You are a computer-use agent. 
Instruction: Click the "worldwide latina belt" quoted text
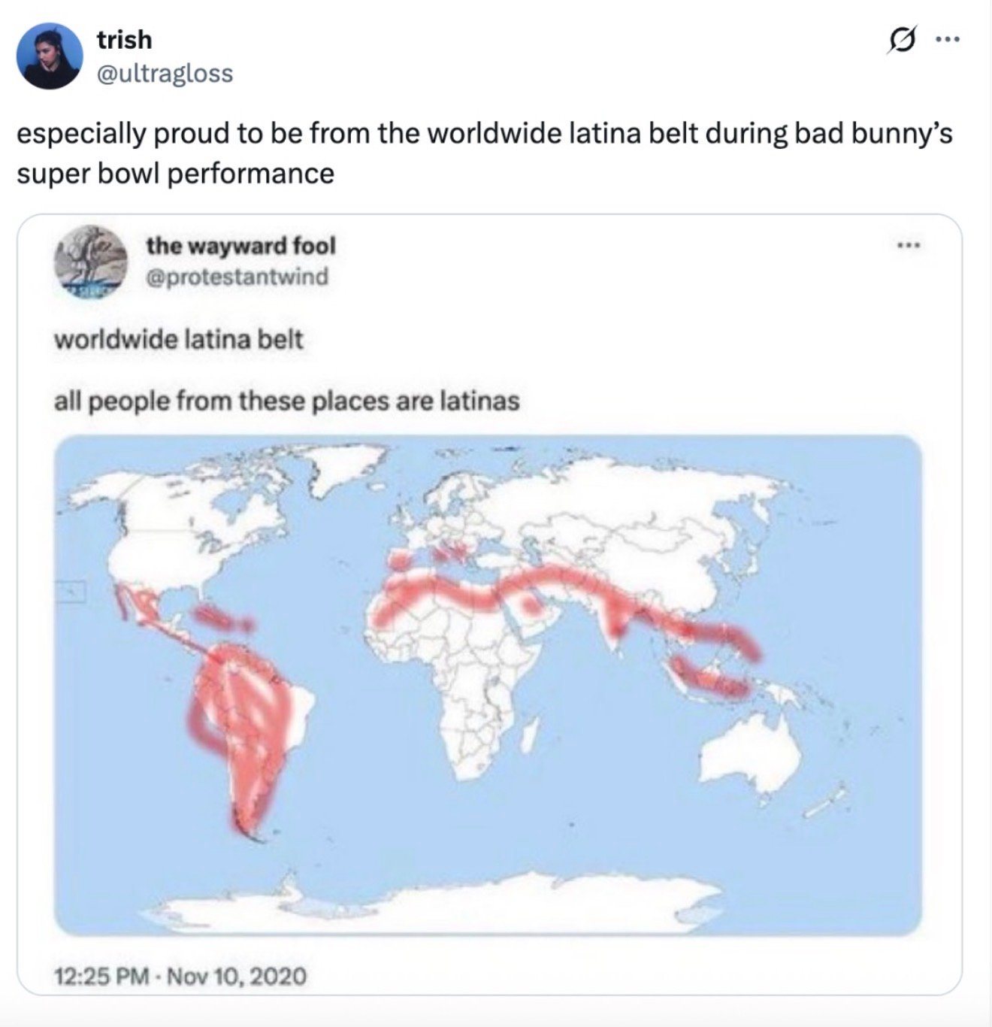coord(178,340)
